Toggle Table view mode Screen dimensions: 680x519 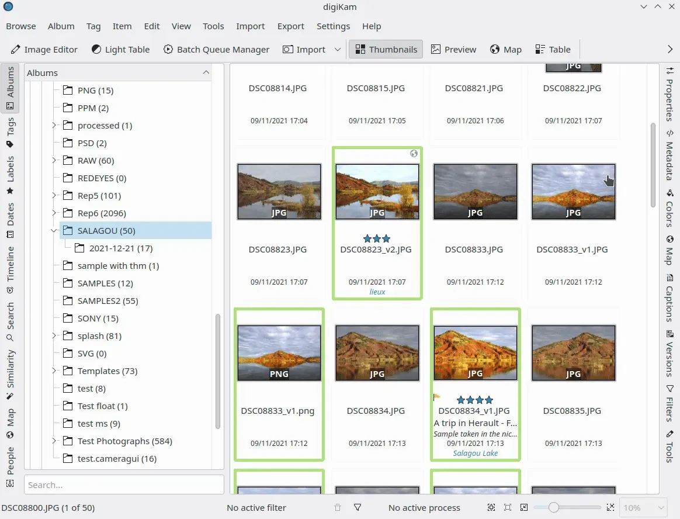pyautogui.click(x=553, y=50)
